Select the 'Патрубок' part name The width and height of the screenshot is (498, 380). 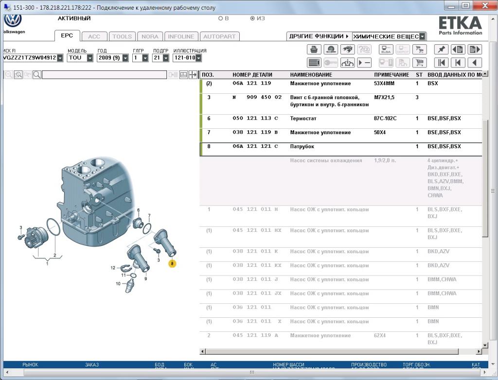(x=302, y=147)
